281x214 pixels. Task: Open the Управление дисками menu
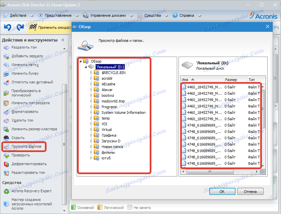(x=108, y=16)
